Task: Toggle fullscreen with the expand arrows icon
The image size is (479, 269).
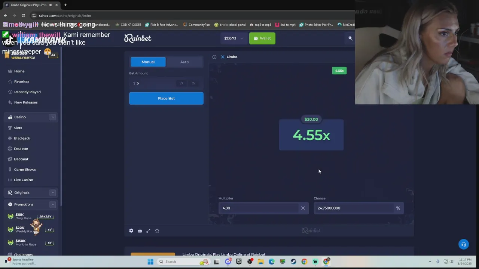Action: 148,231
